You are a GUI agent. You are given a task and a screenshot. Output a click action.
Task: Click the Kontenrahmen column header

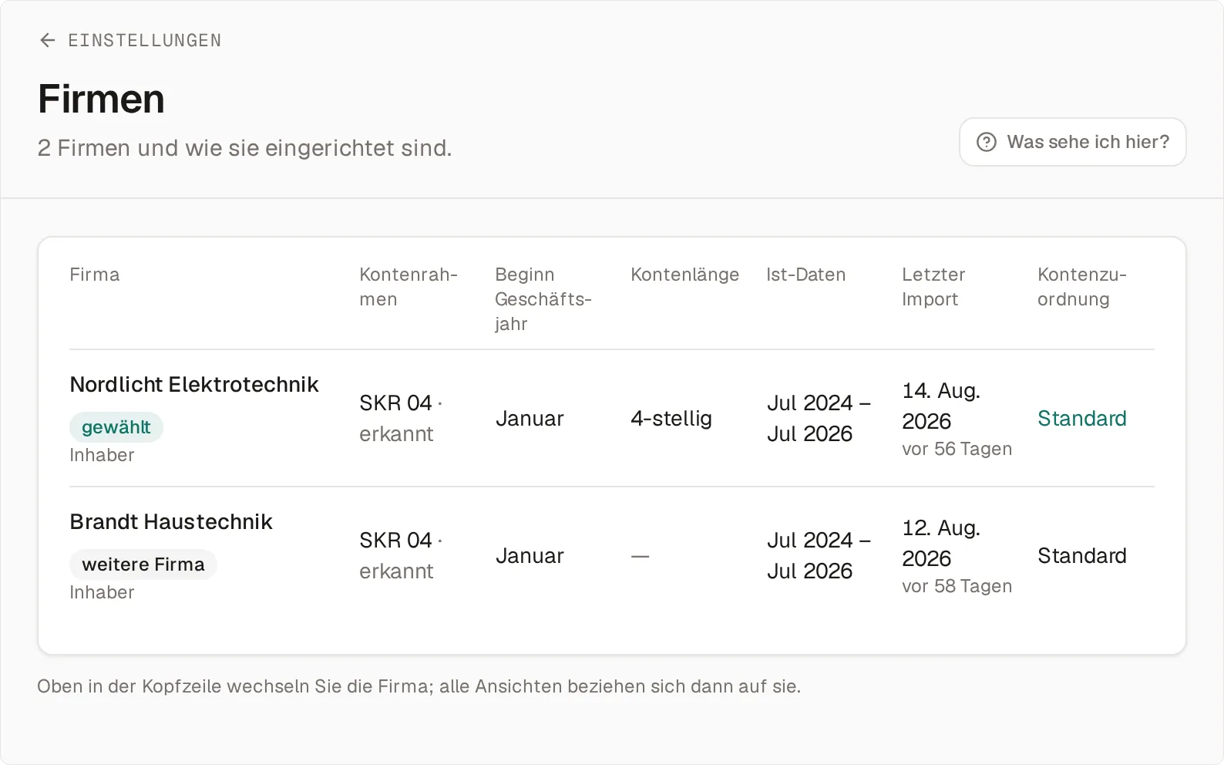409,287
